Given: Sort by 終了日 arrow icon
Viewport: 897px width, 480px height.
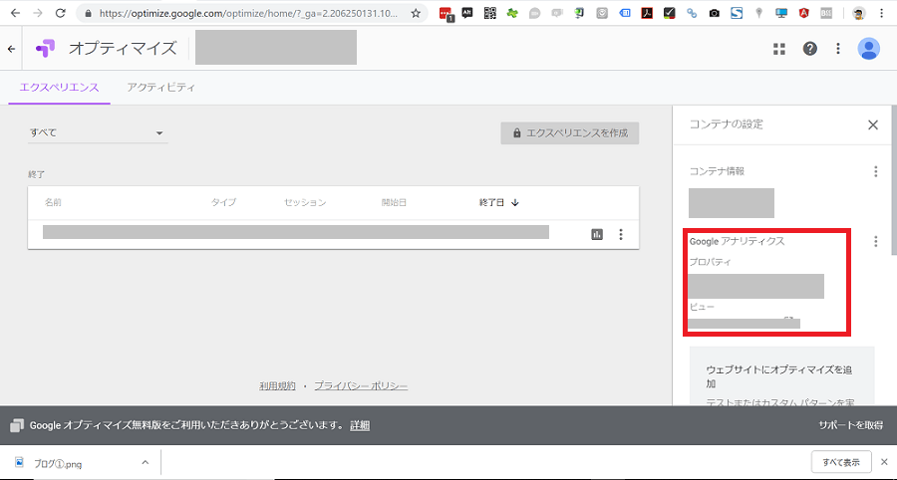Looking at the screenshot, I should pyautogui.click(x=515, y=202).
